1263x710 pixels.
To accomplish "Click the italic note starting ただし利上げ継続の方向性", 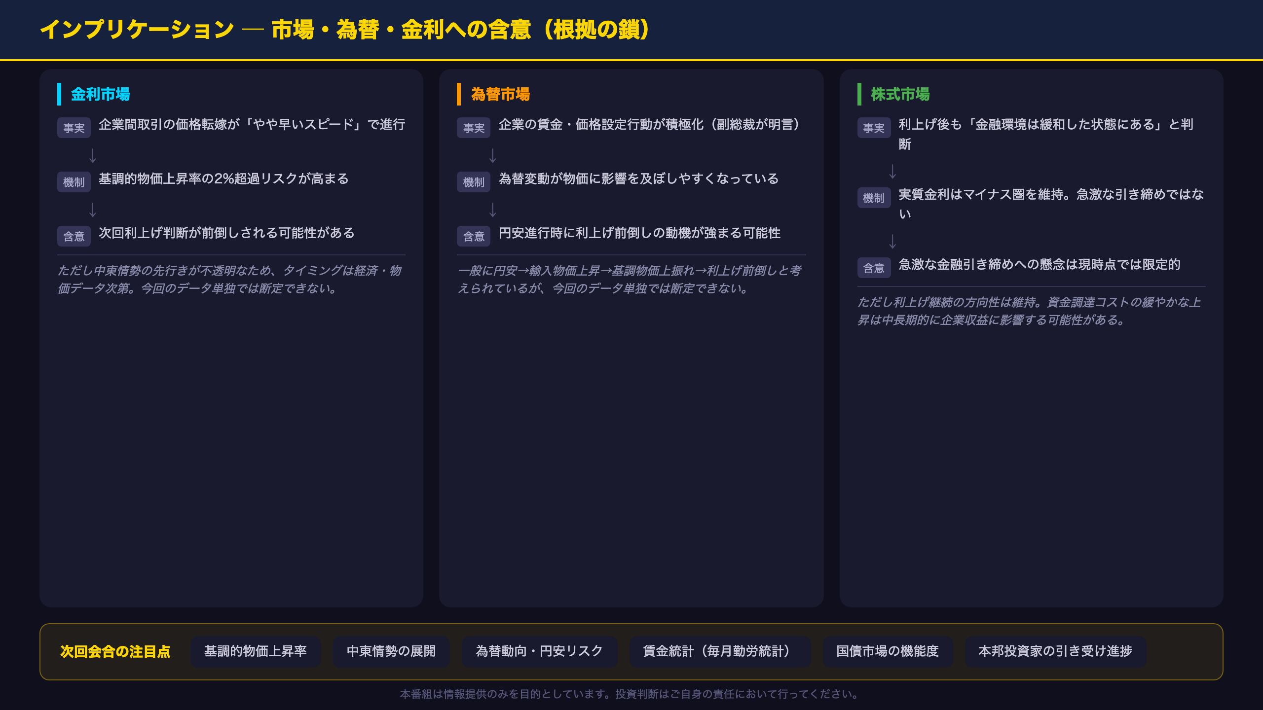I will click(1029, 311).
